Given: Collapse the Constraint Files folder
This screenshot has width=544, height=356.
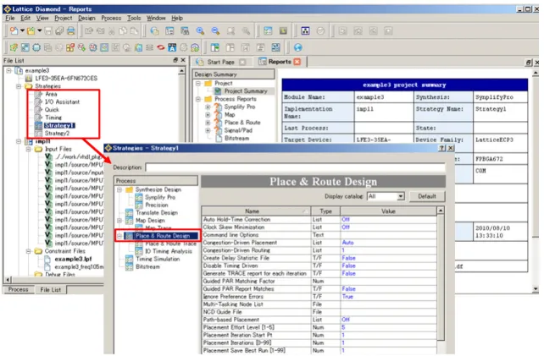Looking at the screenshot, I should point(29,251).
